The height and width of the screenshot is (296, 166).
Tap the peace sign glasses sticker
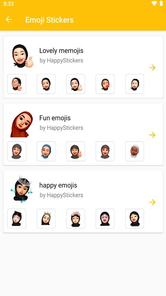click(x=17, y=84)
